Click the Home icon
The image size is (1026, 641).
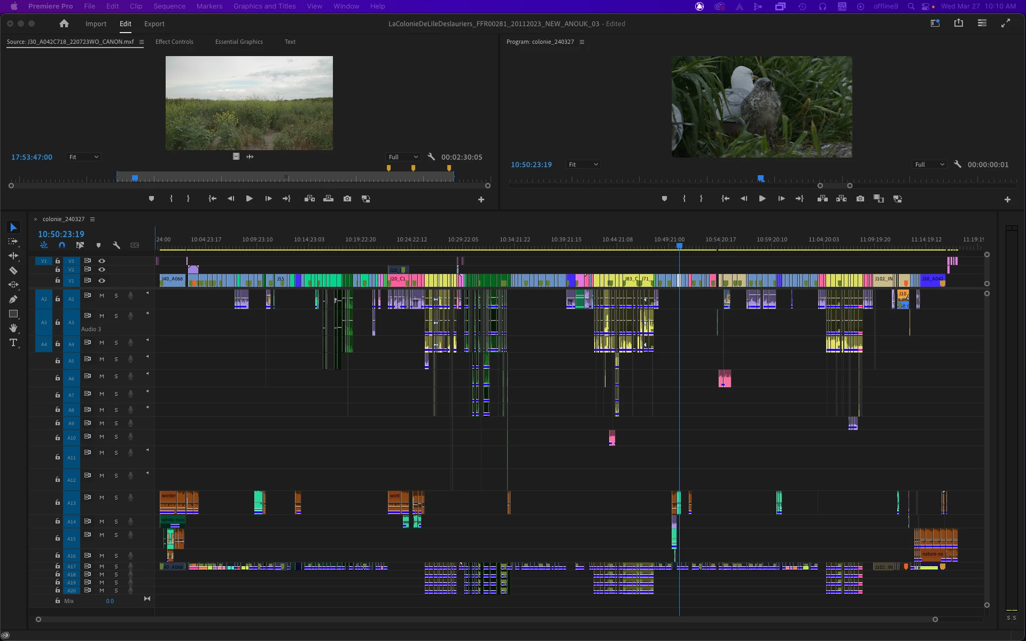click(x=64, y=24)
